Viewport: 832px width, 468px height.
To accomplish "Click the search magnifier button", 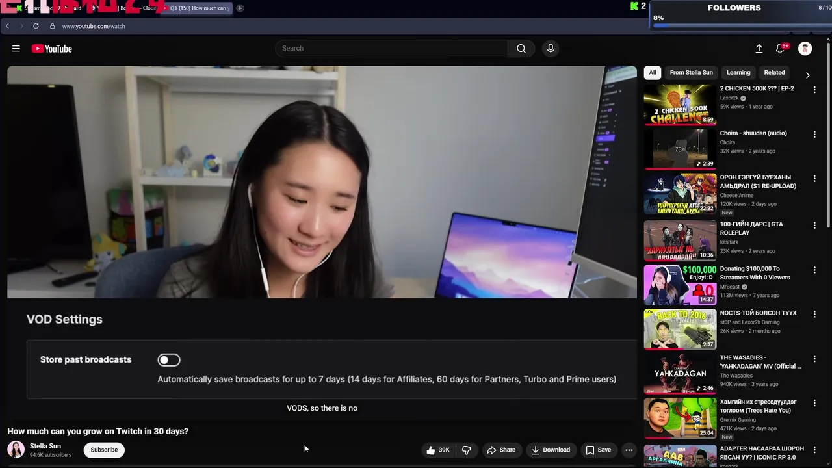I will pos(521,49).
